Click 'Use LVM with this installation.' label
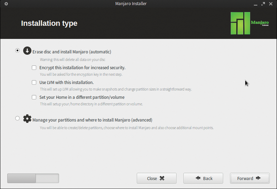 click(x=66, y=82)
